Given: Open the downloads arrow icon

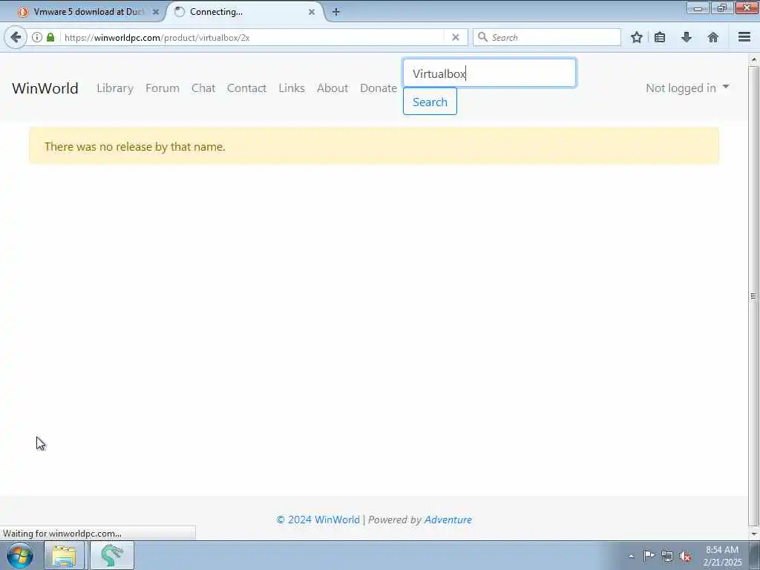Looking at the screenshot, I should [687, 37].
